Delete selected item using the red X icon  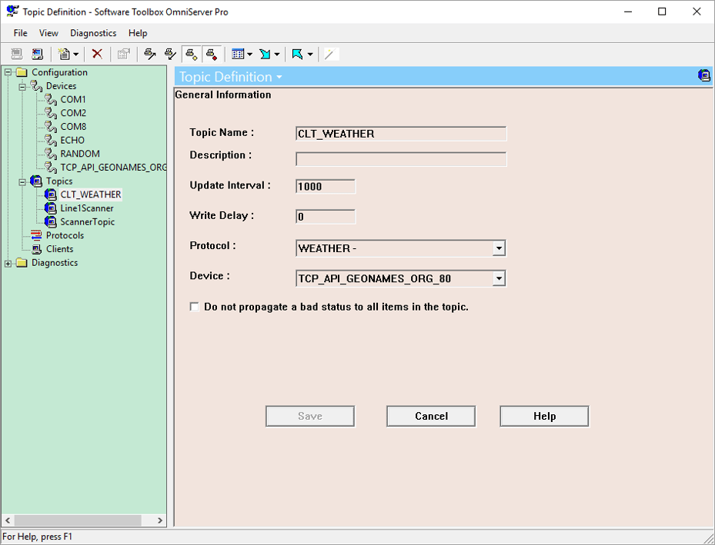(96, 54)
